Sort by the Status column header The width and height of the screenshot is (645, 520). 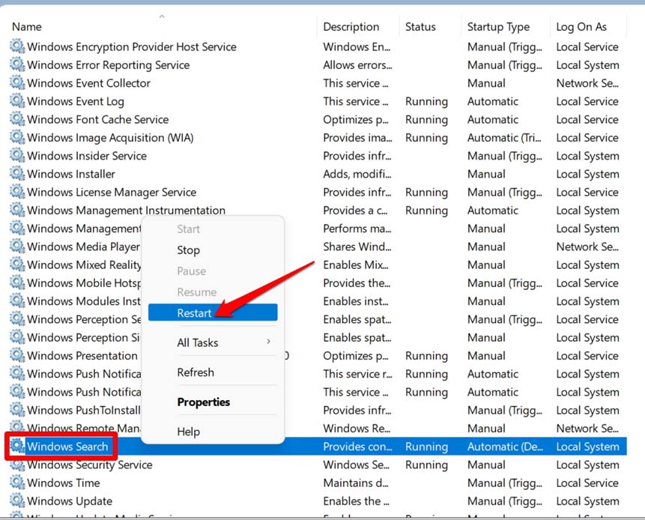click(x=420, y=27)
